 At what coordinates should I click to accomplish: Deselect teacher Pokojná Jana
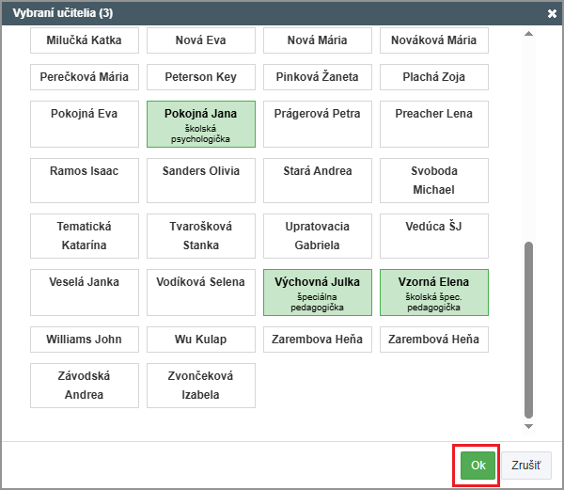pos(200,124)
